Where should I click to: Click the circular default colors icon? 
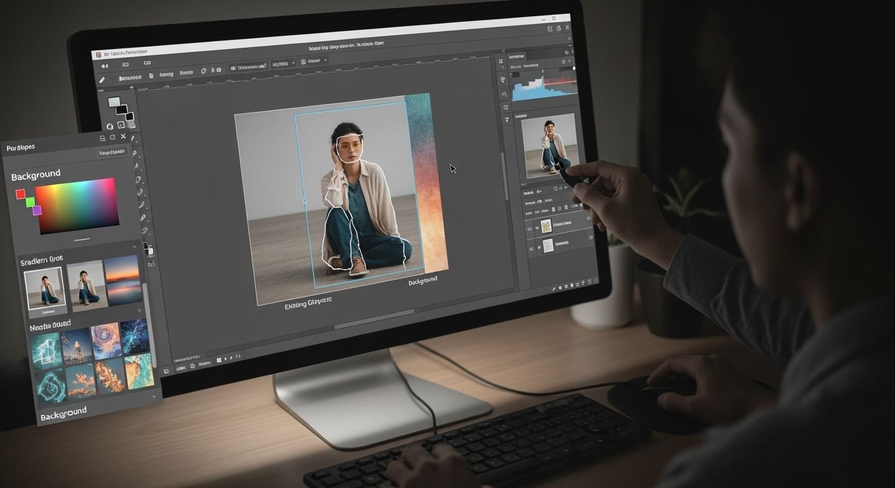(110, 126)
